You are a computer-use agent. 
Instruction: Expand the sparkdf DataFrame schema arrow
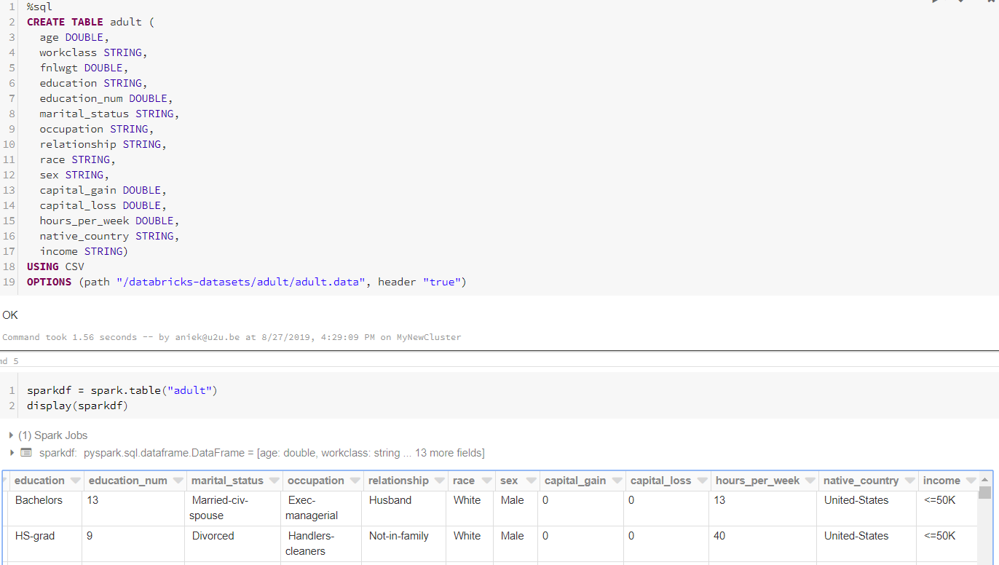click(x=11, y=453)
